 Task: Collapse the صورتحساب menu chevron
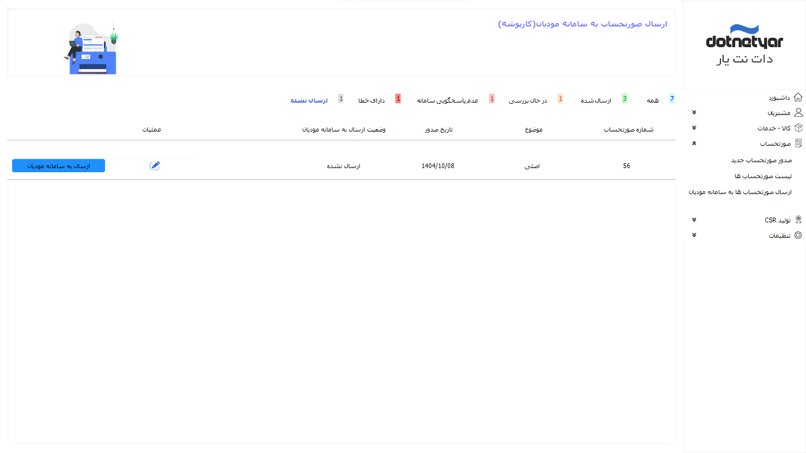pyautogui.click(x=694, y=143)
